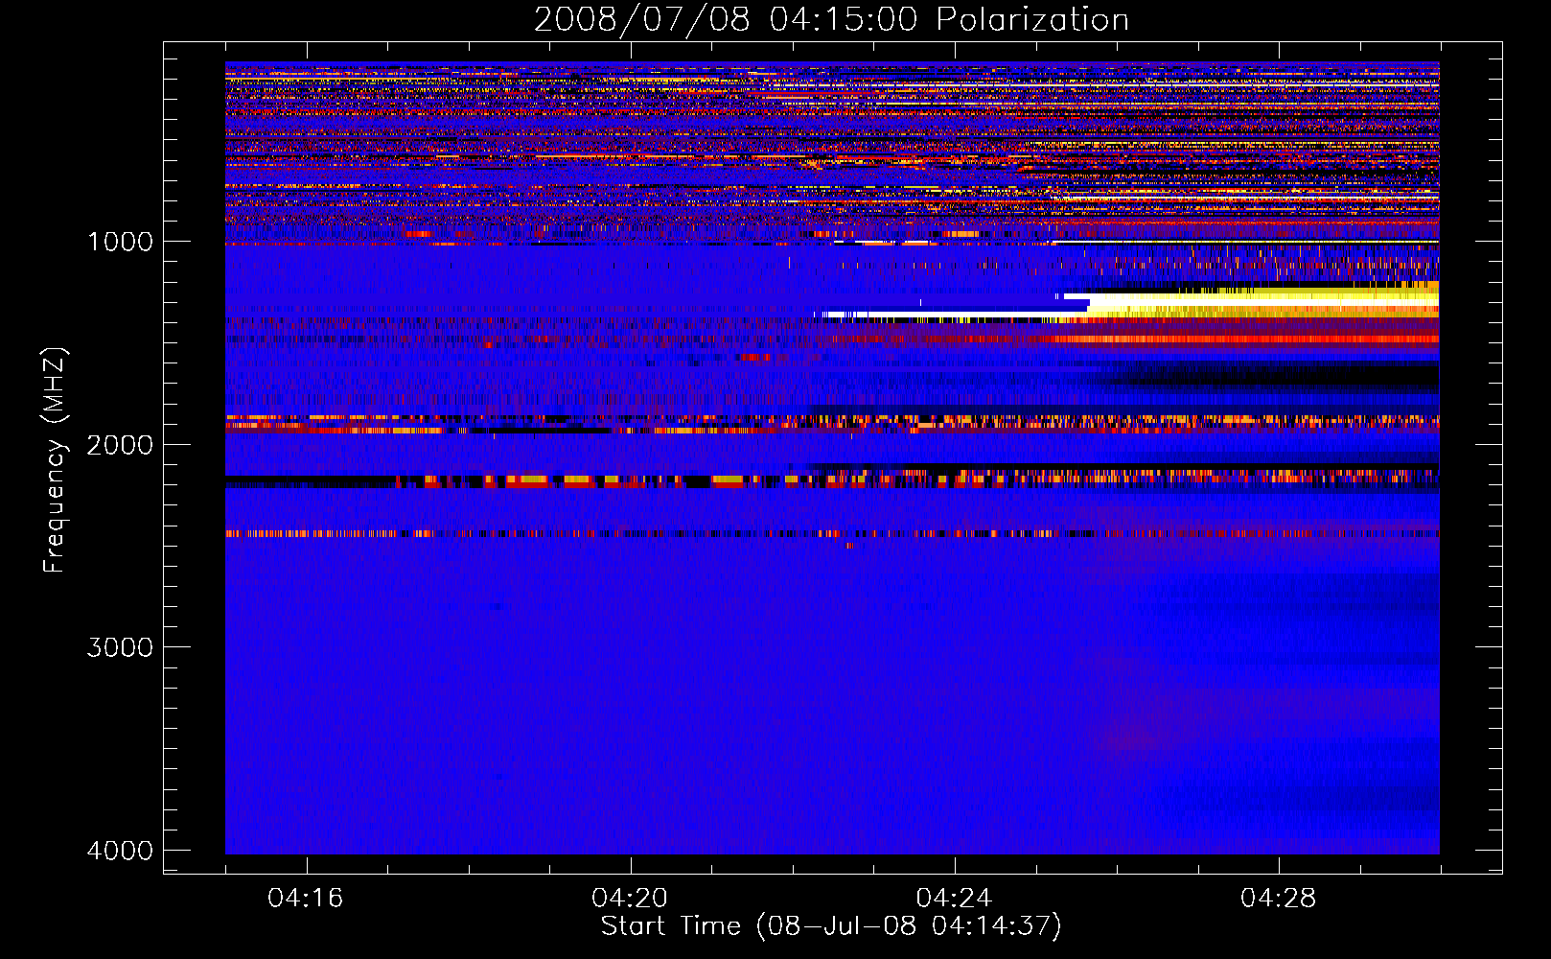Click the 2000 frequency tick label
Image resolution: width=1551 pixels, height=959 pixels.
pyautogui.click(x=120, y=444)
